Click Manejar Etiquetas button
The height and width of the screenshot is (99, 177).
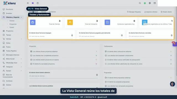(134, 12)
